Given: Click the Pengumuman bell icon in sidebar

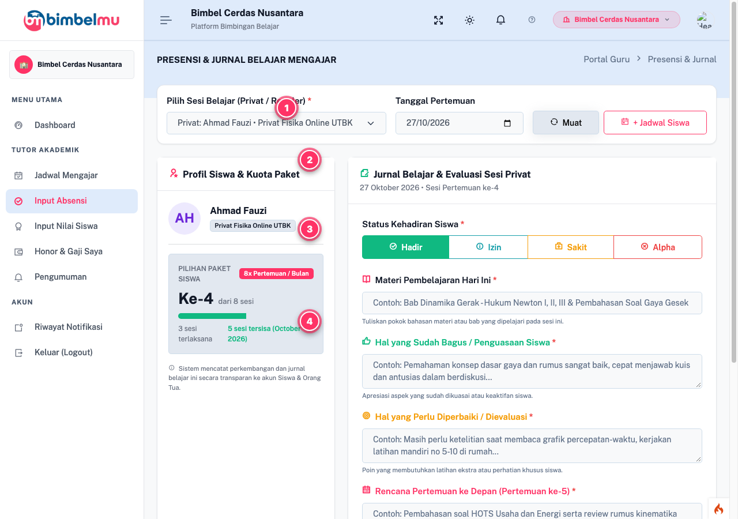Looking at the screenshot, I should click(18, 277).
